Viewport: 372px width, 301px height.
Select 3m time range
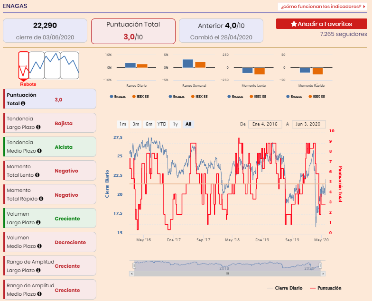(136, 124)
